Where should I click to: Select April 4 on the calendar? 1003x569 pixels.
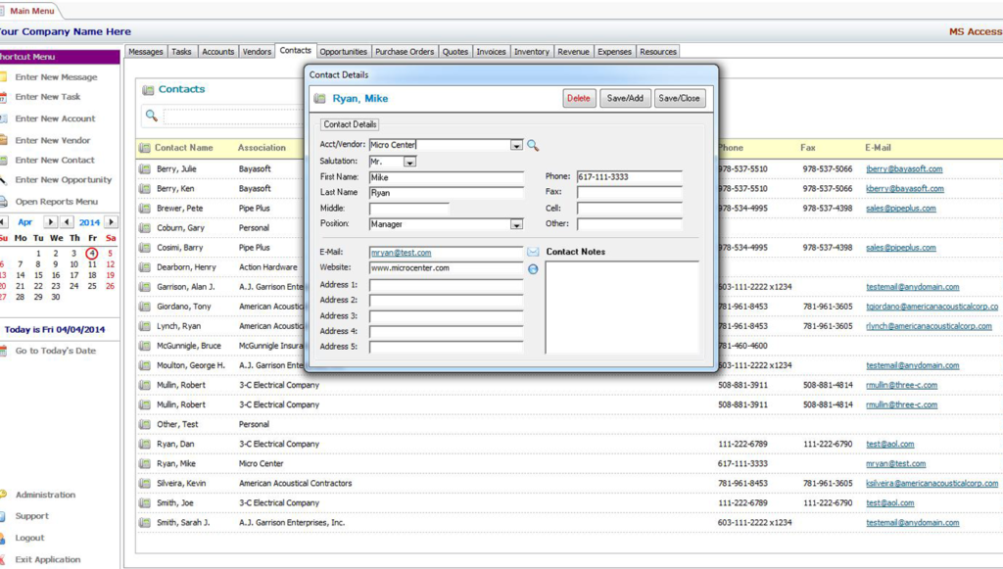(x=92, y=254)
